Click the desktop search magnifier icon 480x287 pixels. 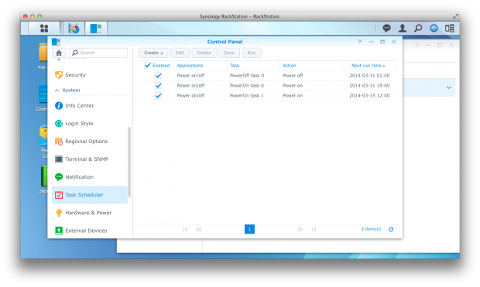coord(418,28)
